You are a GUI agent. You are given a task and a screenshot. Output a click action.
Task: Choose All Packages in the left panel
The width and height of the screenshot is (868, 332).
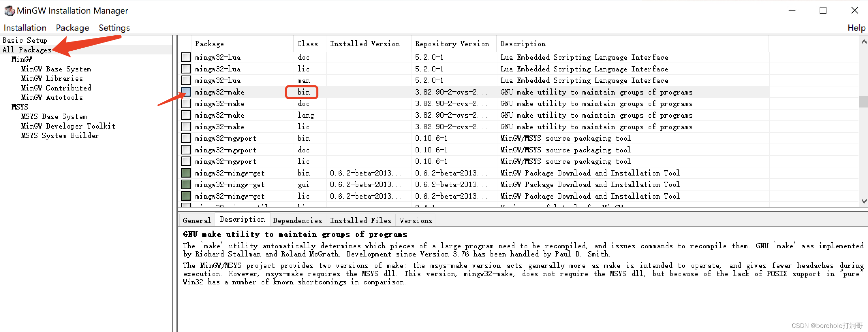27,50
